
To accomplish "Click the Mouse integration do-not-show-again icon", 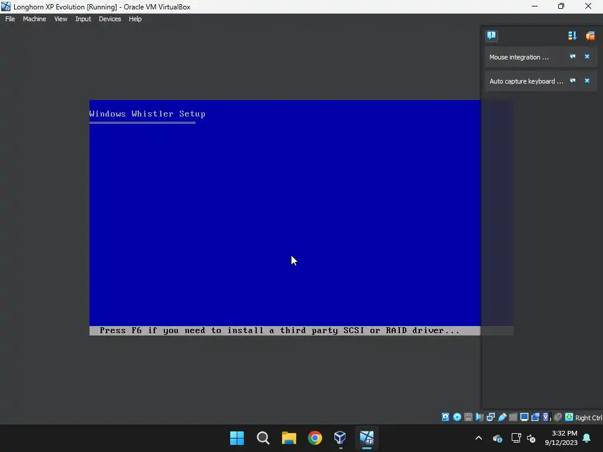I will [572, 56].
